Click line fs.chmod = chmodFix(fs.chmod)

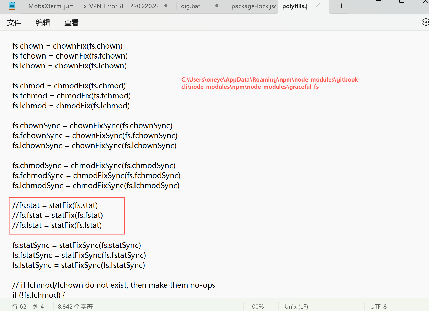click(x=69, y=86)
